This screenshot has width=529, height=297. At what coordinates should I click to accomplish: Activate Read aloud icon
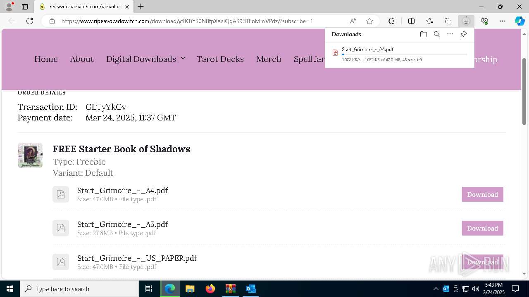(353, 21)
